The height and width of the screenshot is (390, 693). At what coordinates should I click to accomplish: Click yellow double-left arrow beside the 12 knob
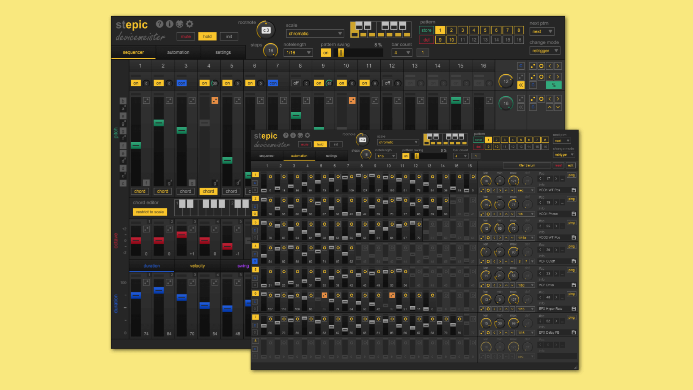coord(521,85)
